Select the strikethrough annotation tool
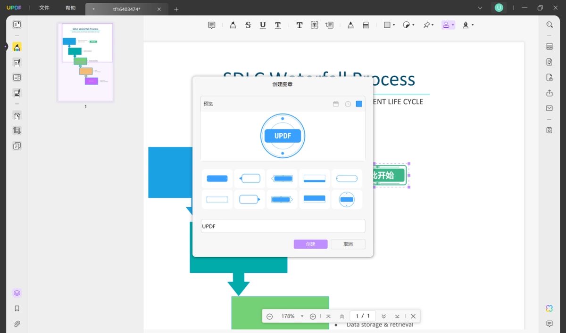 tap(248, 25)
